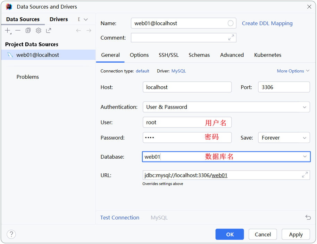
Task: Click the Apply button
Action: (x=296, y=235)
